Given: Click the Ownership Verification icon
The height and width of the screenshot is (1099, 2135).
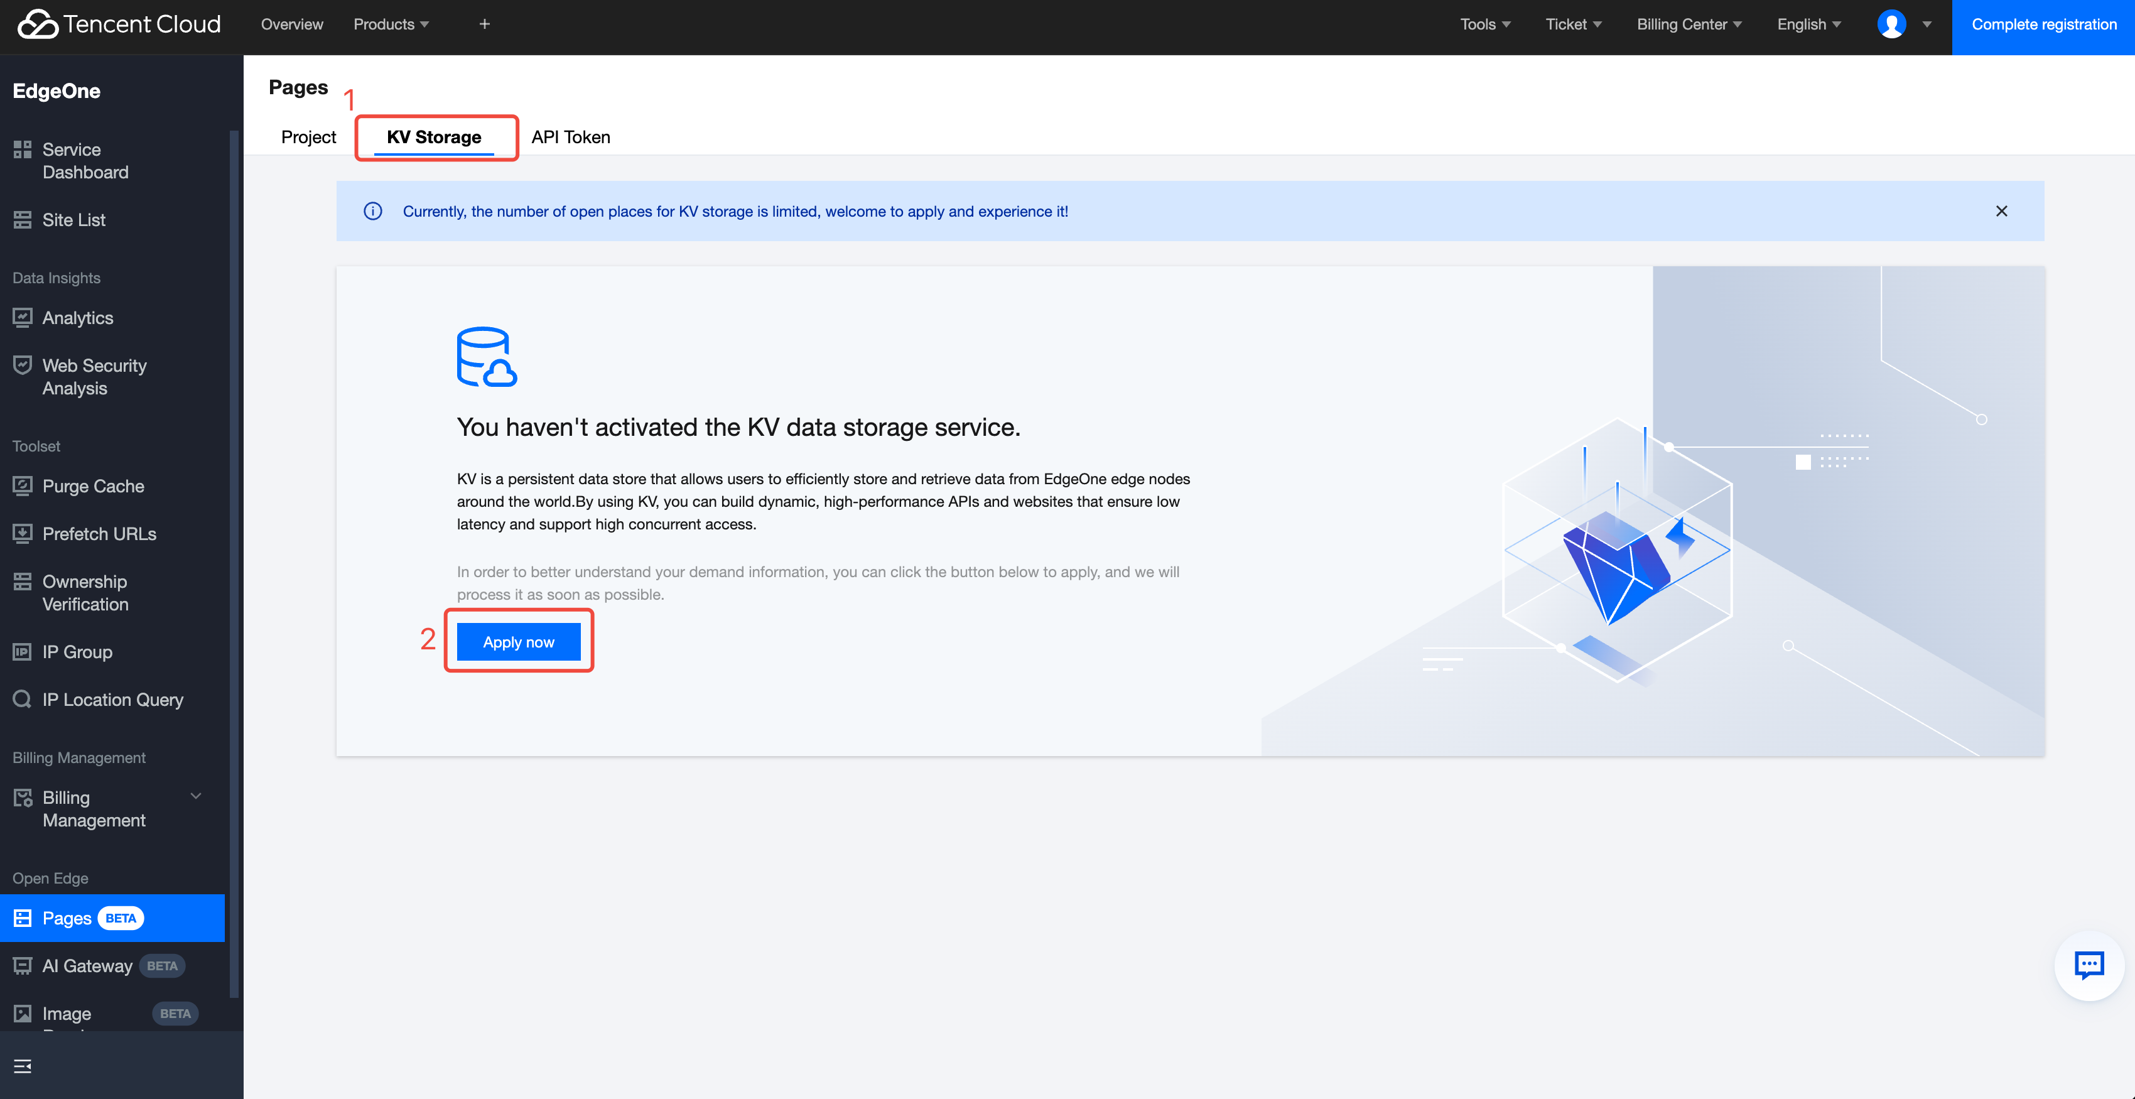Looking at the screenshot, I should pyautogui.click(x=23, y=582).
